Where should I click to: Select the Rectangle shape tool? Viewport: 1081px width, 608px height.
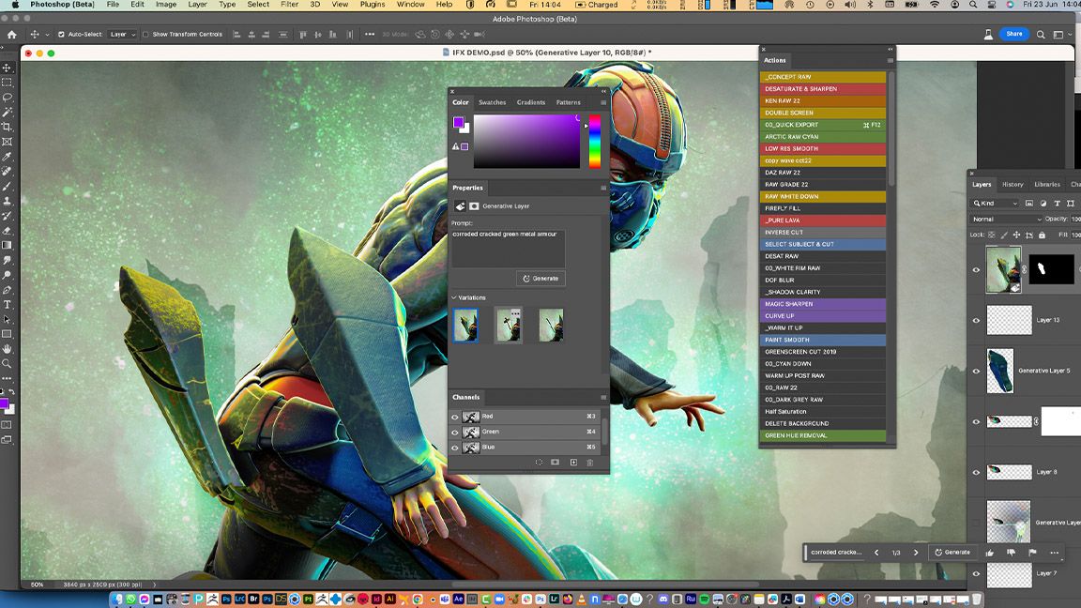7,334
